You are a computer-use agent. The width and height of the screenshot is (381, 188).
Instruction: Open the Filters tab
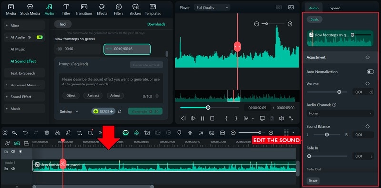(119, 9)
